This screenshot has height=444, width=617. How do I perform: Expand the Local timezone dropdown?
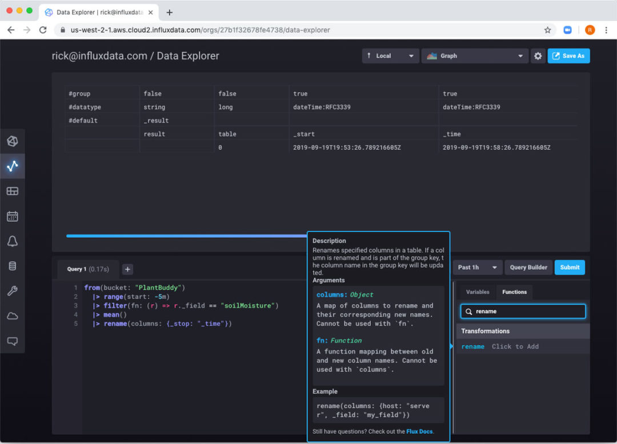point(390,56)
